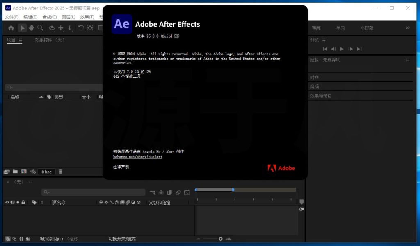Toggle 3D layer cube column header
Screen dimensions: 420x246
[139, 203]
